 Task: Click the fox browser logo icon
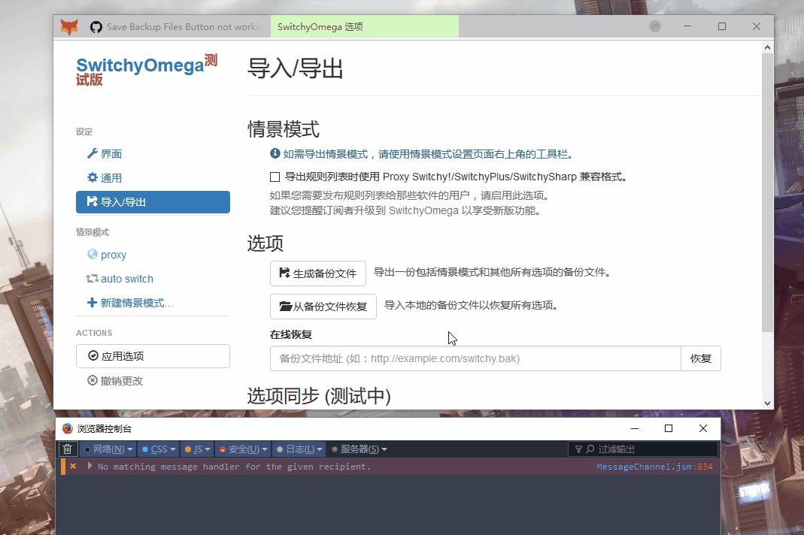click(68, 26)
